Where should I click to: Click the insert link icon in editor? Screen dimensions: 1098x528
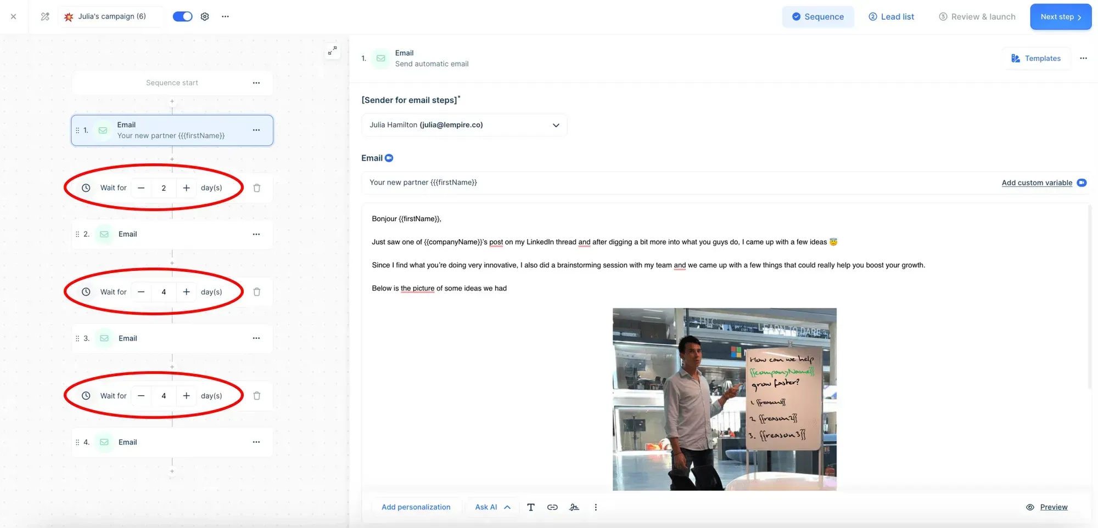click(552, 507)
